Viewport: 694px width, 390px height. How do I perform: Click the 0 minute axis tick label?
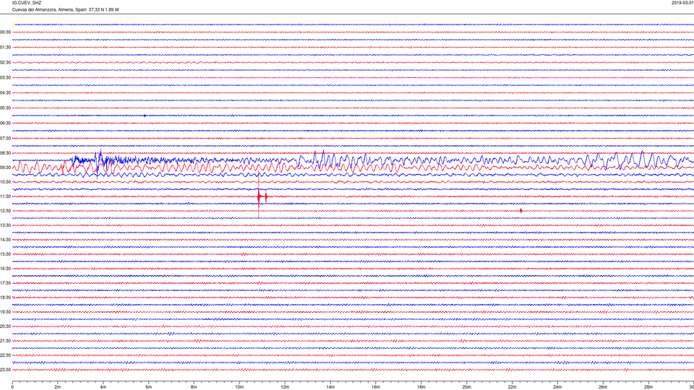point(12,387)
